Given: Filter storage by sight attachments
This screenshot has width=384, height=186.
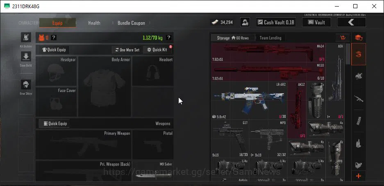Looking at the screenshot, I should pos(359,165).
